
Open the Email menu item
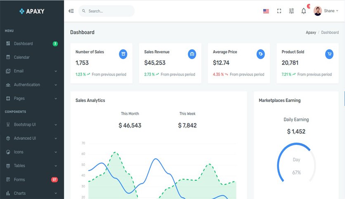pyautogui.click(x=19, y=71)
